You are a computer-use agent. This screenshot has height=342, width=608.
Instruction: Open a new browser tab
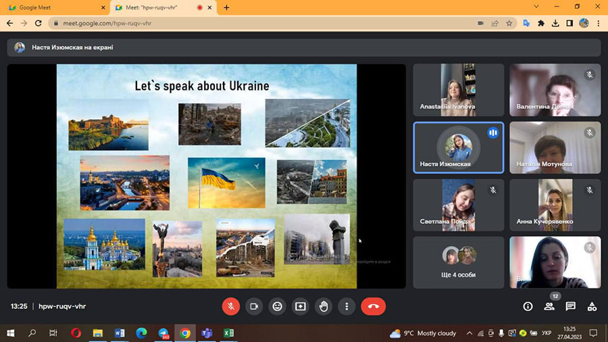[x=226, y=7]
